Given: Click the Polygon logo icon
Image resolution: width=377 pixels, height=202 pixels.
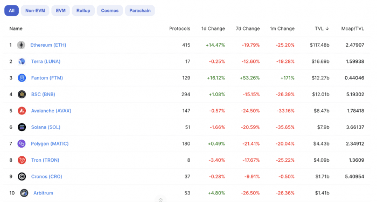Looking at the screenshot, I should pyautogui.click(x=22, y=143).
